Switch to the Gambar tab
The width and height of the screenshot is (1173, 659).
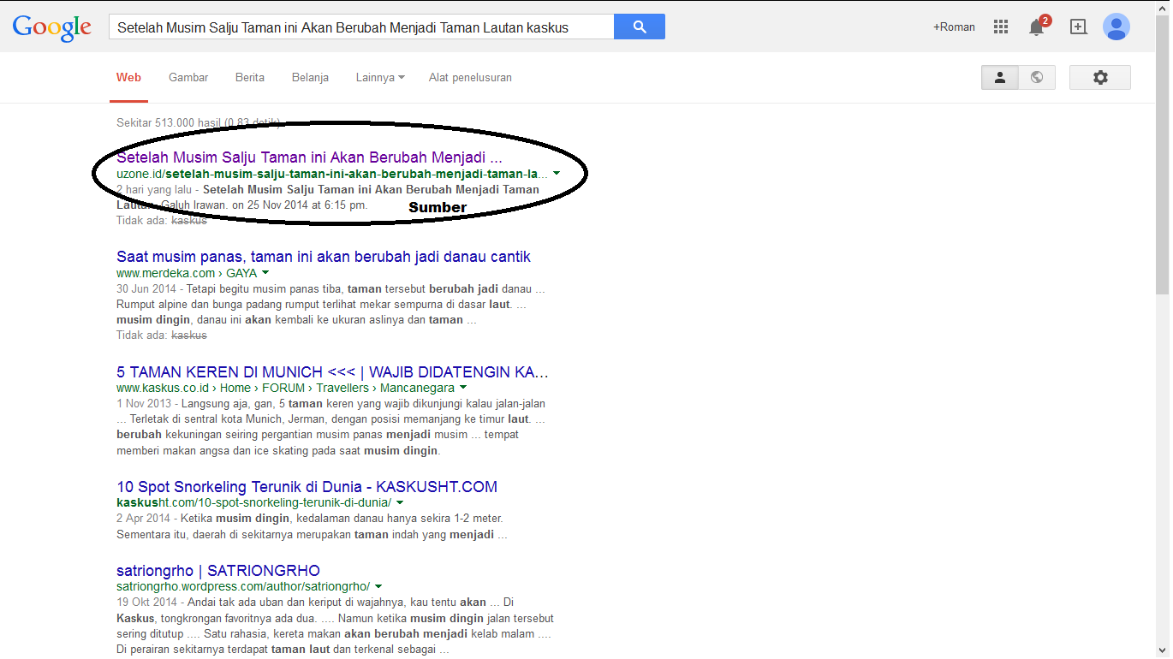coord(188,77)
